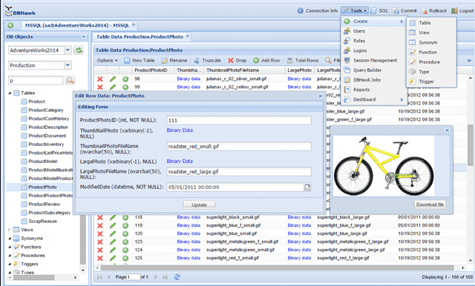Viewport: 475px width, 286px height.
Task: Click the Truncate toolbar button
Action: tap(208, 61)
